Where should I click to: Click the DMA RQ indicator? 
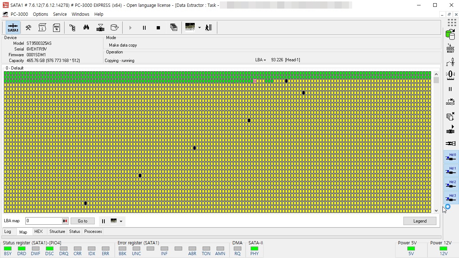pyautogui.click(x=237, y=249)
